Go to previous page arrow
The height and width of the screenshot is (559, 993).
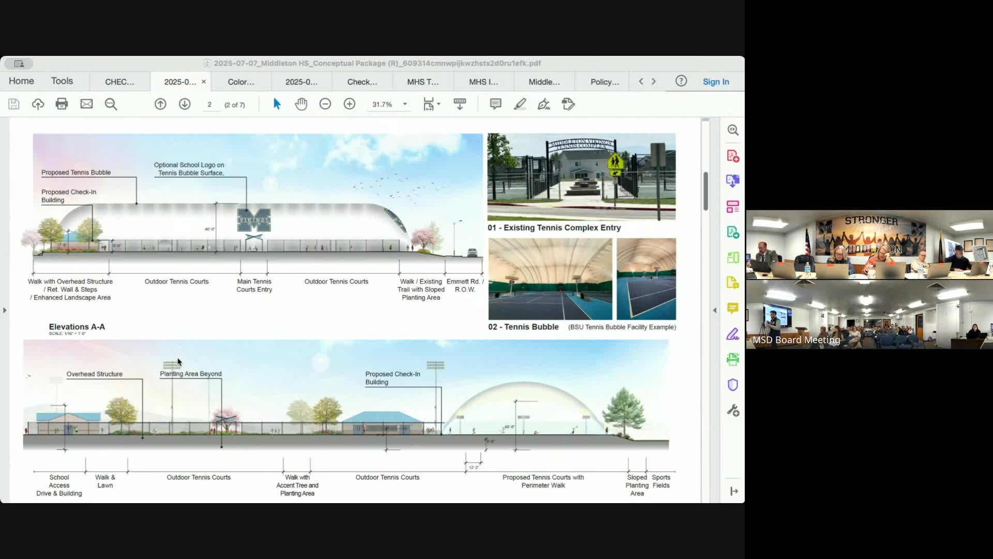tap(160, 104)
